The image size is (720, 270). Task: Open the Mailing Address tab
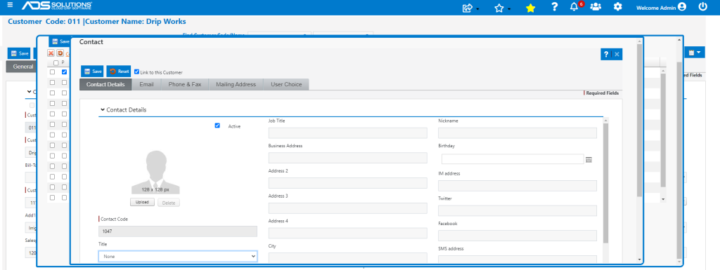236,84
